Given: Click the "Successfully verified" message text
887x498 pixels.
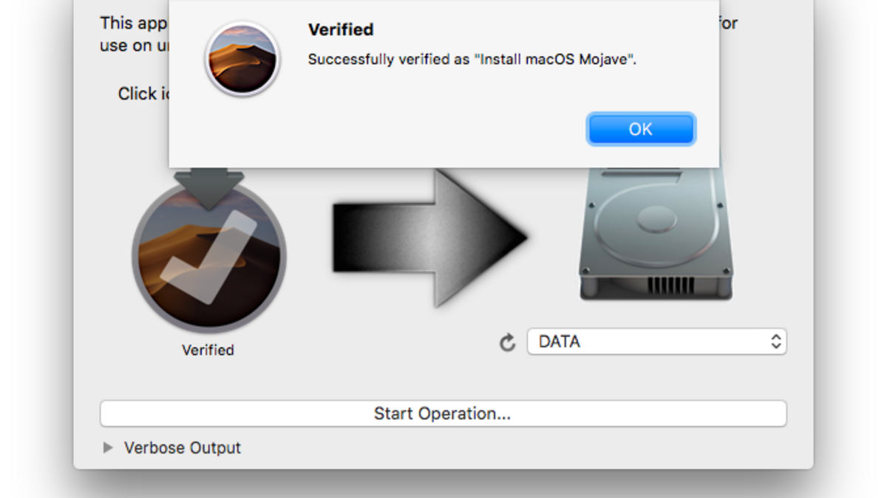Looking at the screenshot, I should pyautogui.click(x=472, y=60).
